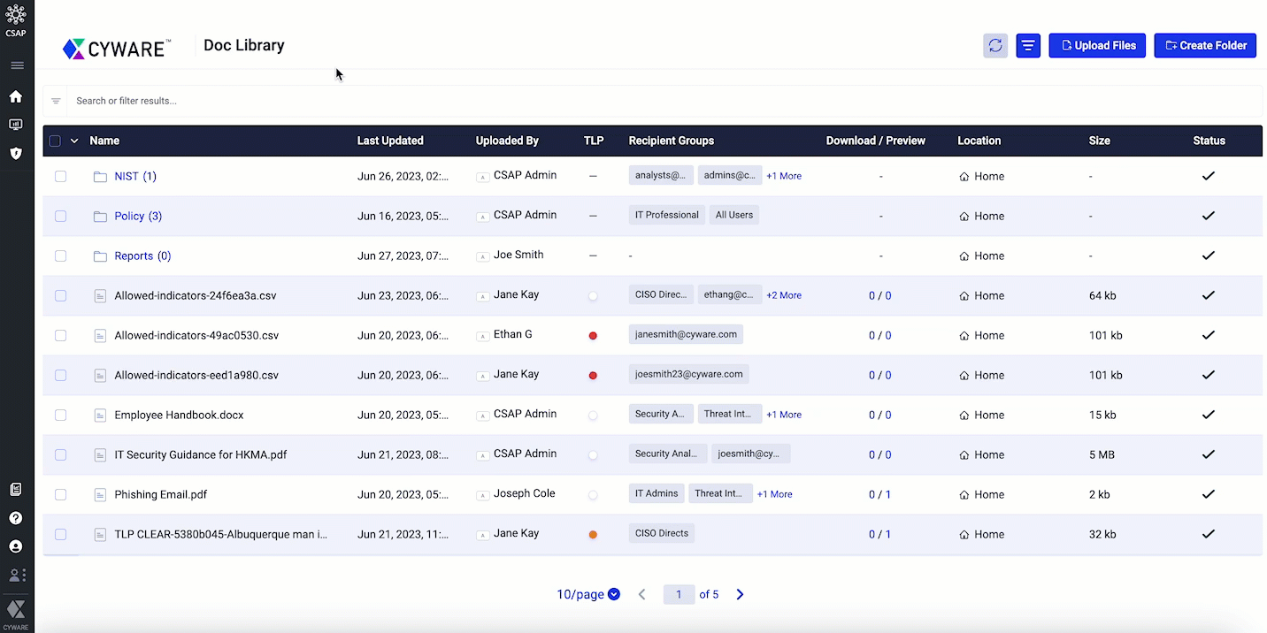Image resolution: width=1267 pixels, height=633 pixels.
Task: Click the Search or filter results field
Action: pos(619,101)
